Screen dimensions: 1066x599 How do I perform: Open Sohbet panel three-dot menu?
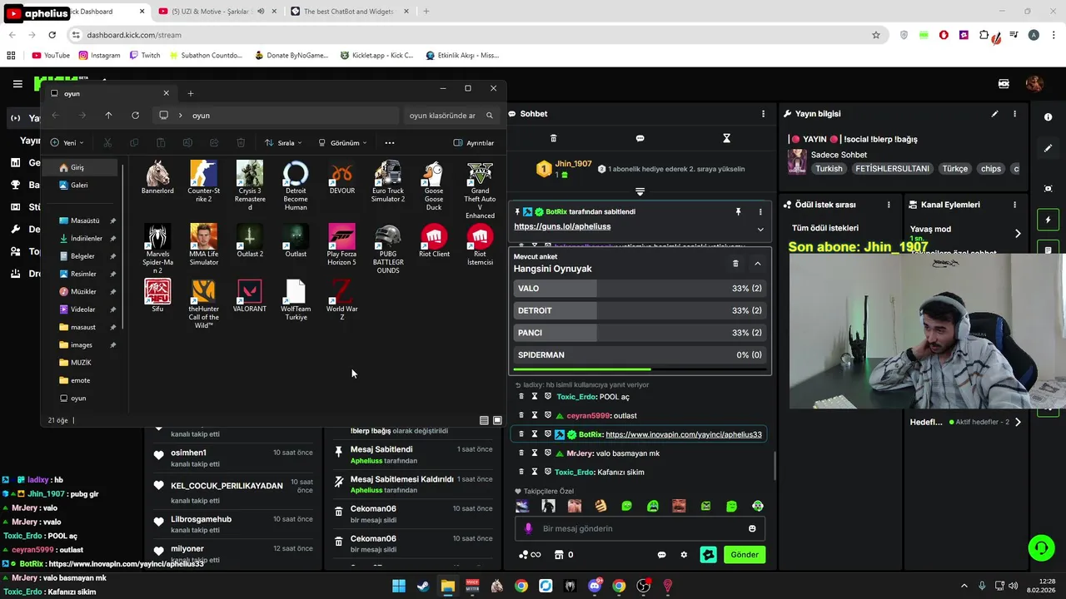763,114
